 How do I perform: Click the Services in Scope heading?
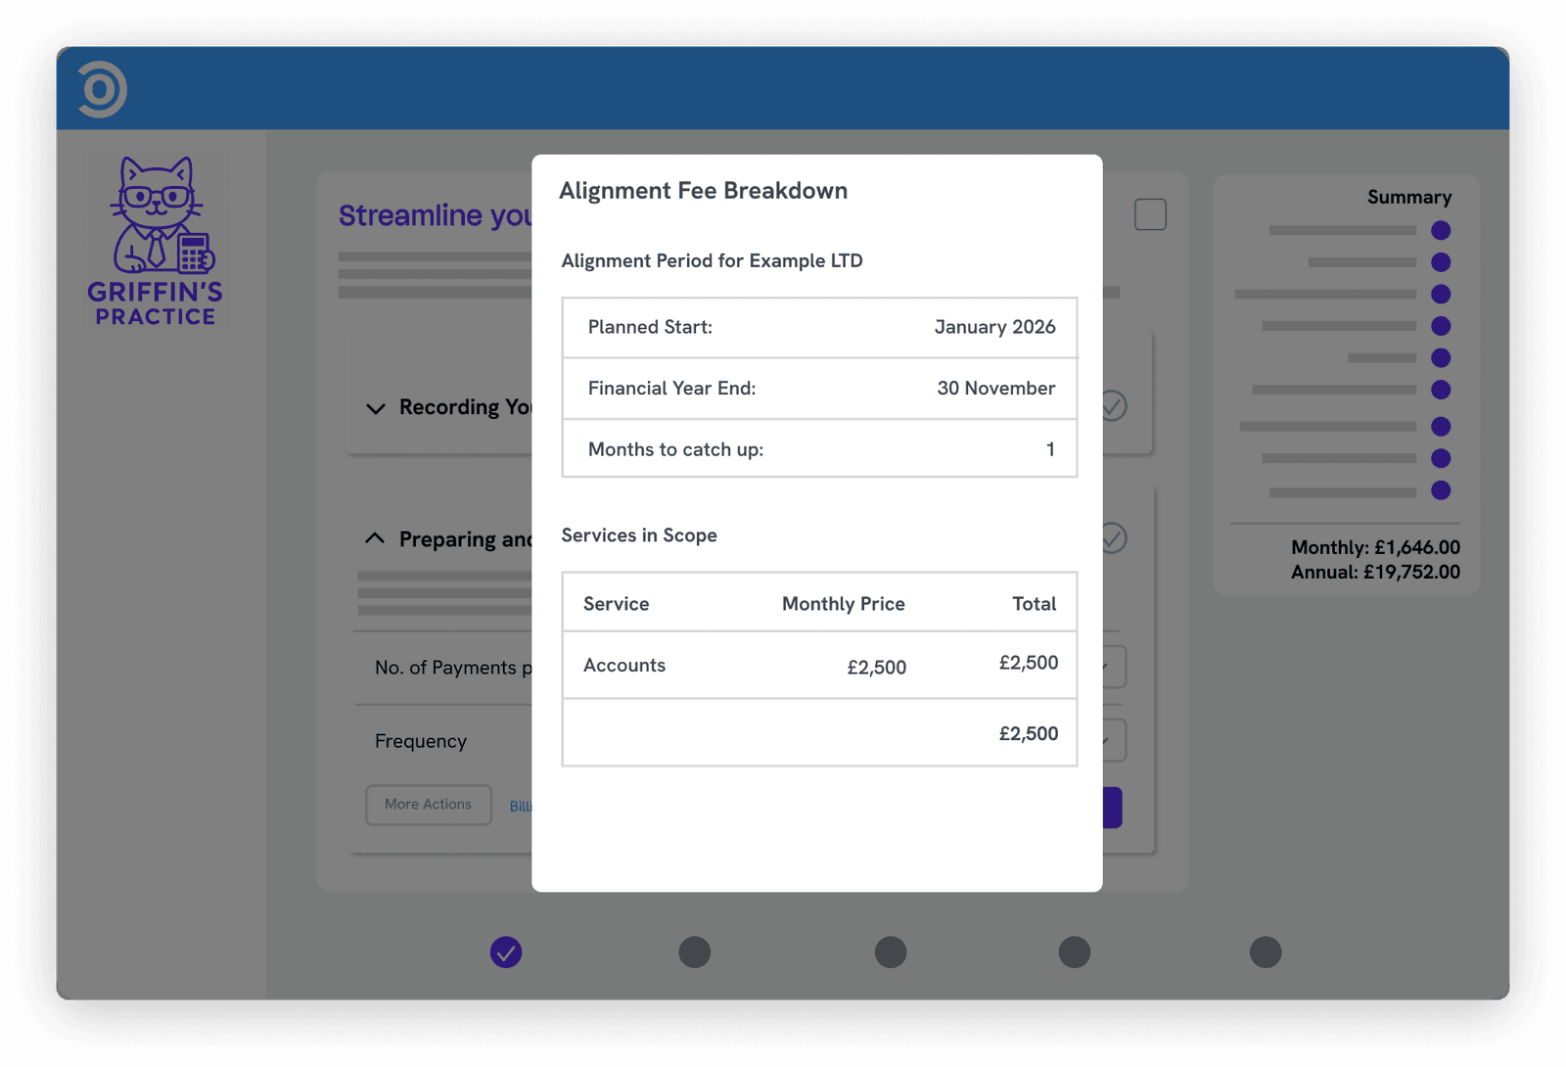(638, 535)
